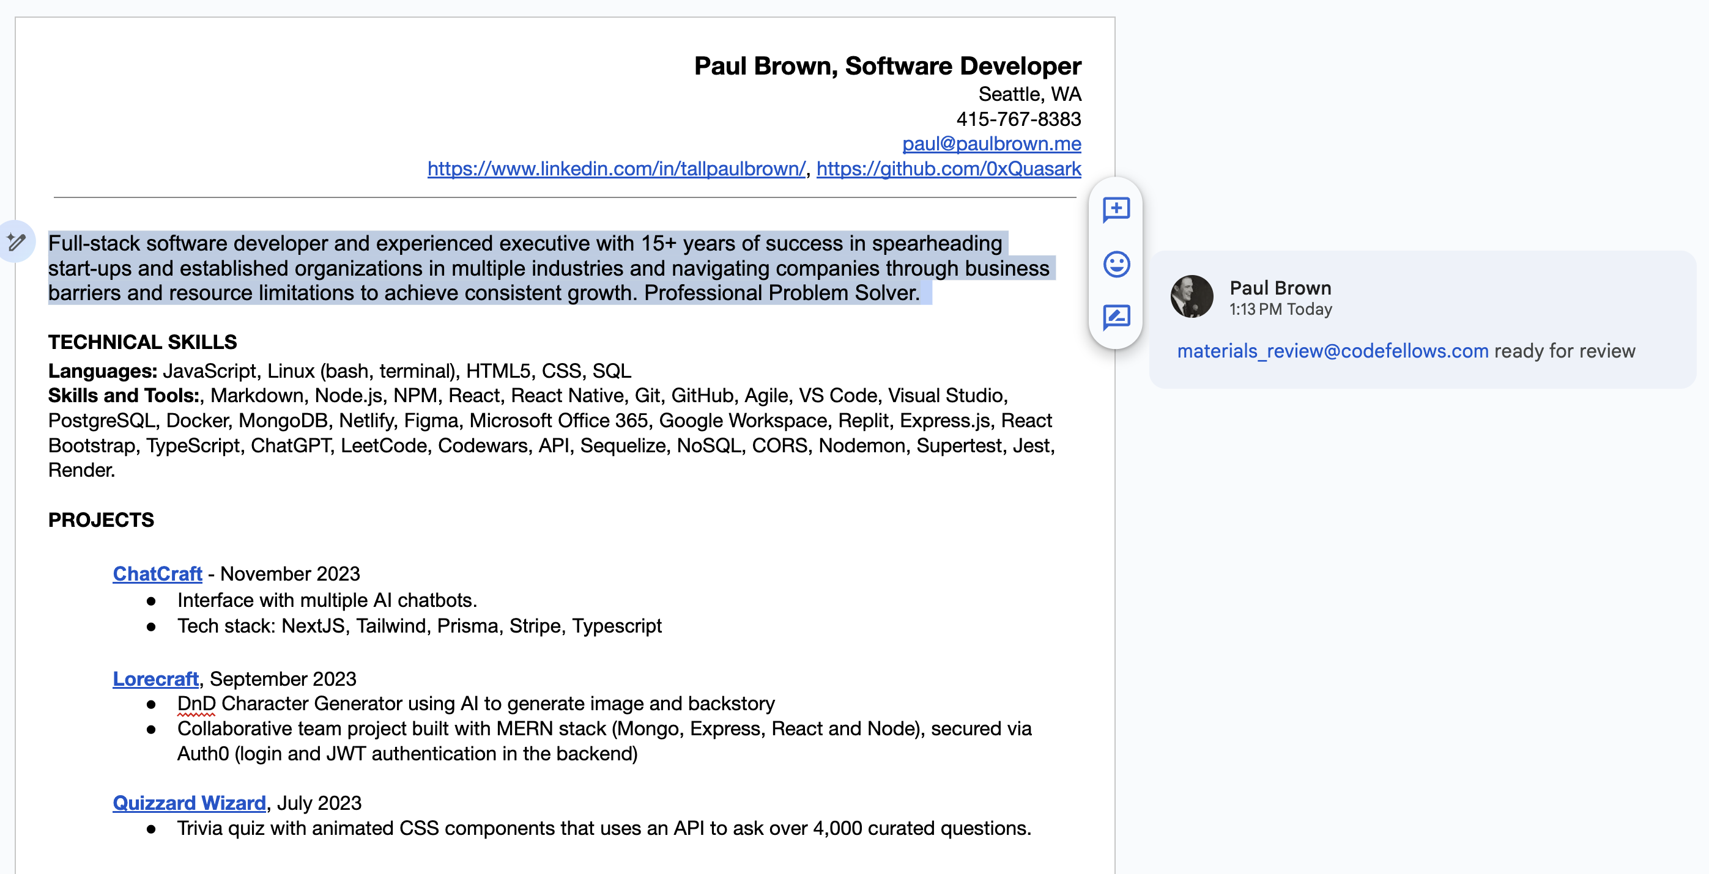Open the paul@paulbrown.me email link
1709x874 pixels.
tap(991, 144)
